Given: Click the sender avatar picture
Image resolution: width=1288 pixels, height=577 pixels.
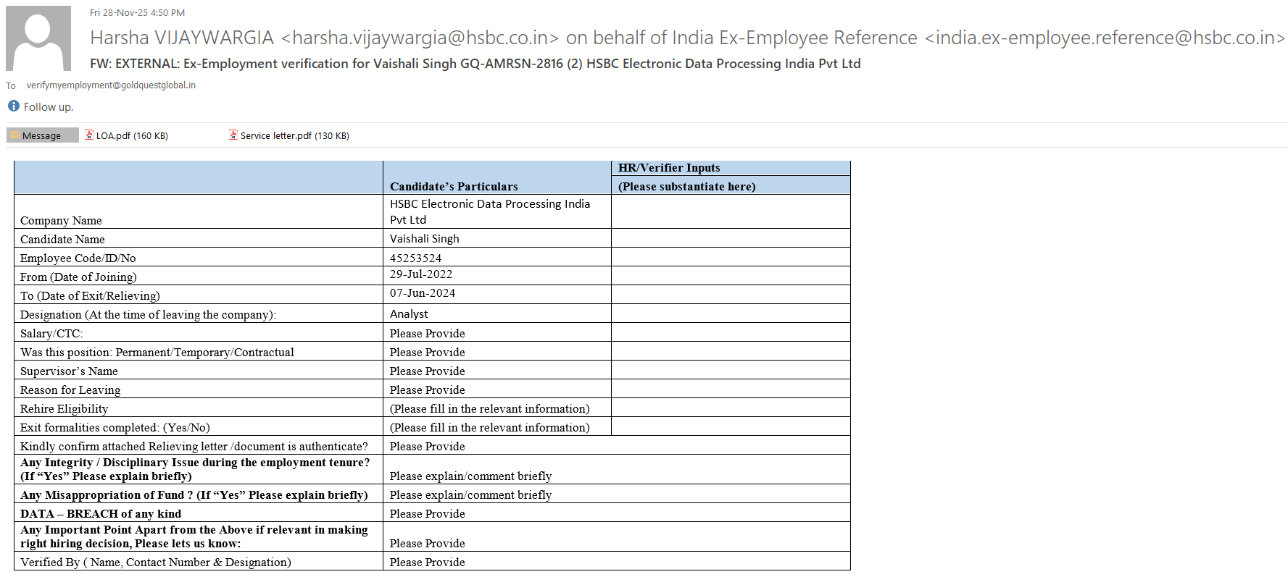Looking at the screenshot, I should tap(38, 38).
